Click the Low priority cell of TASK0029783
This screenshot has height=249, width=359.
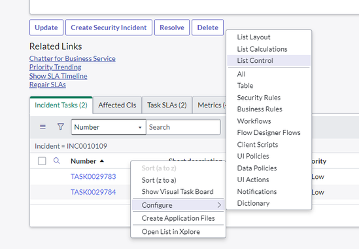pos(318,177)
